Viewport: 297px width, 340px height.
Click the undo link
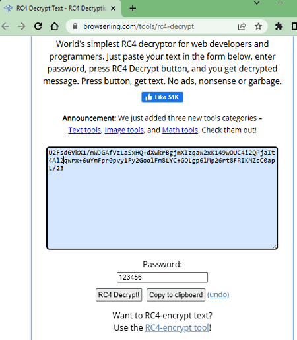[218, 294]
